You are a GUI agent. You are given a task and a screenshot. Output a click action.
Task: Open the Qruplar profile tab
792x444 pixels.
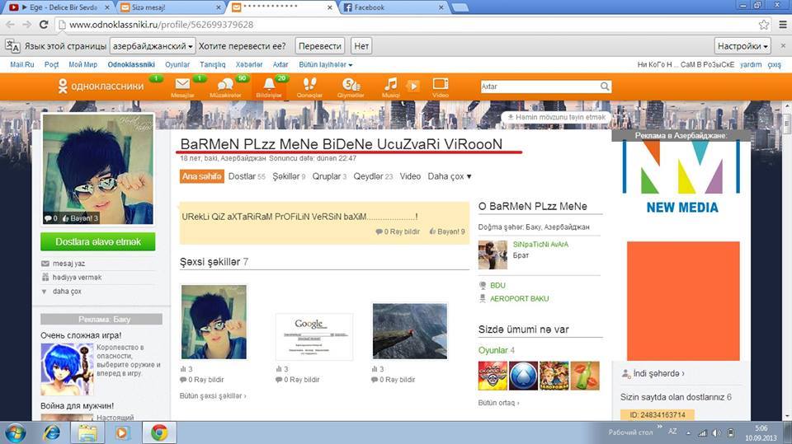pos(329,176)
